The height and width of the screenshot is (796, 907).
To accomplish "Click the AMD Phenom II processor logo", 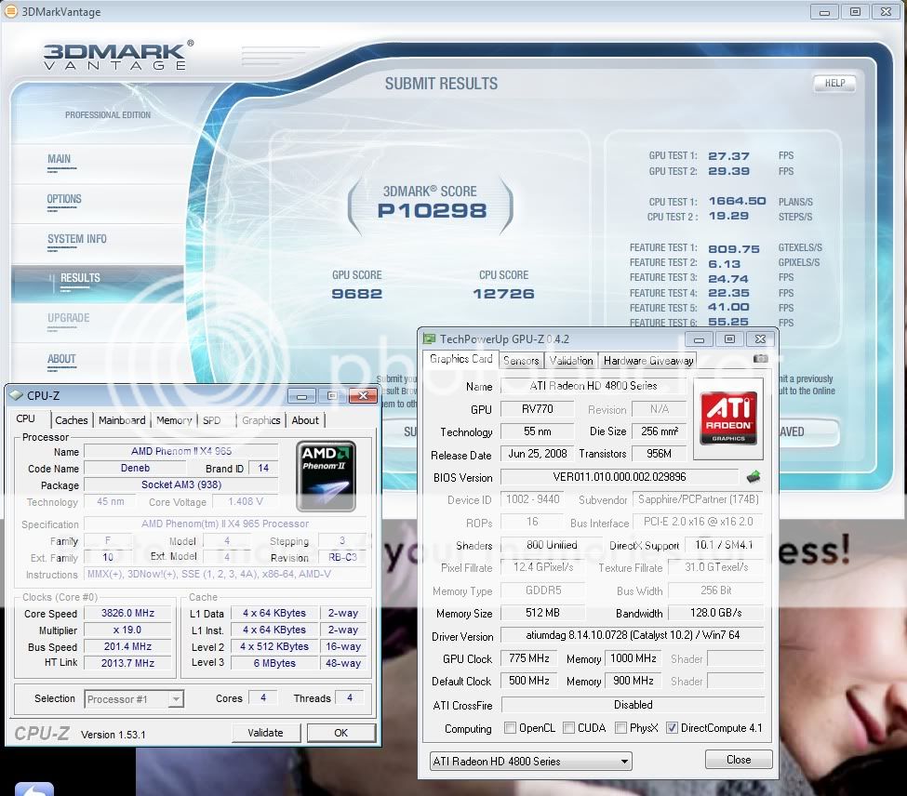I will coord(326,476).
